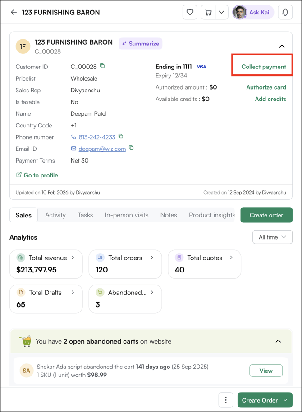
Task: Open the Total revenue analytics card
Action: (46, 264)
